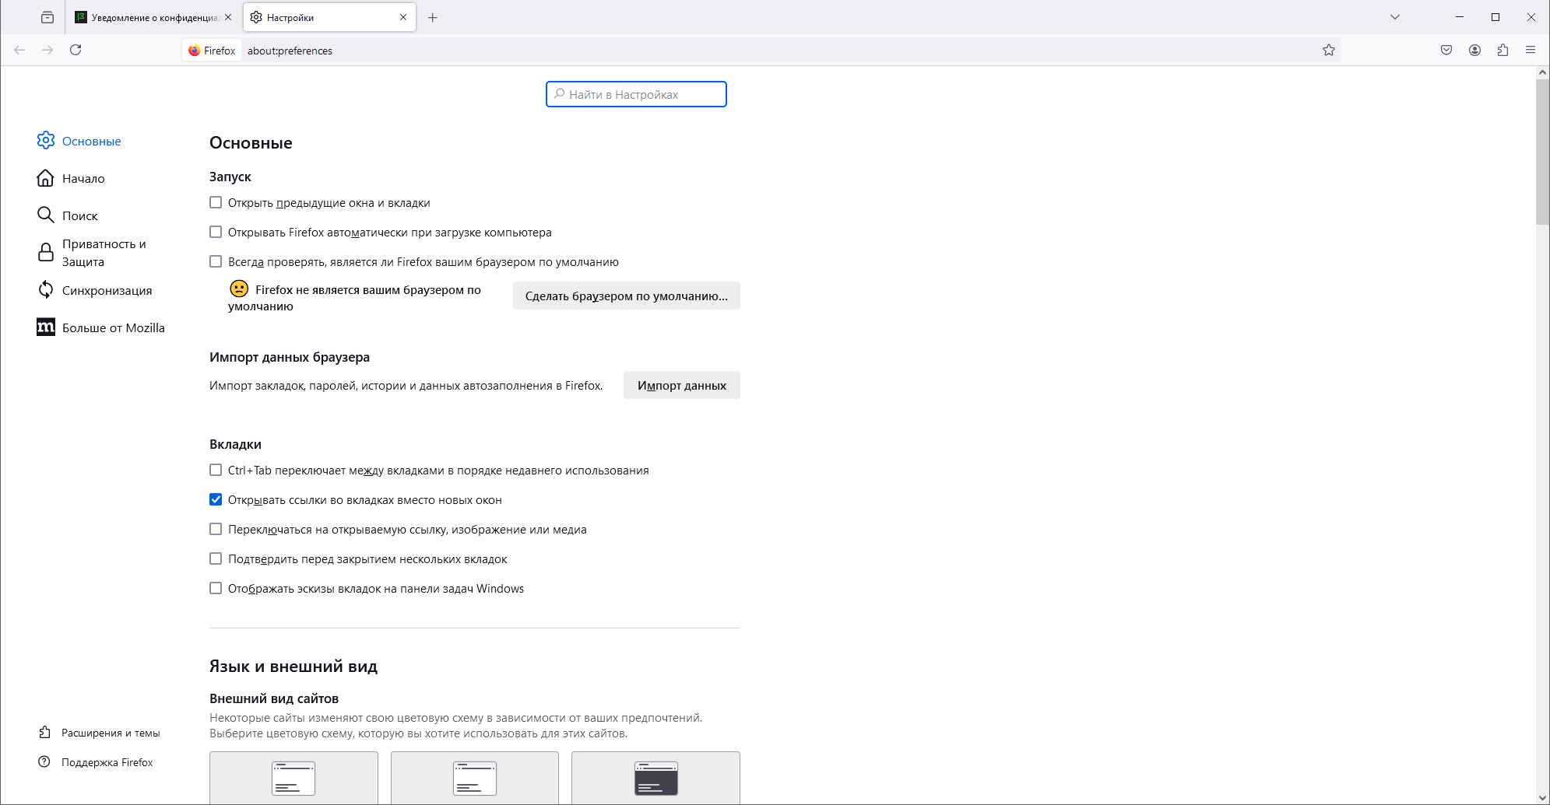Open the Extensions puzzle icon

(x=1503, y=50)
